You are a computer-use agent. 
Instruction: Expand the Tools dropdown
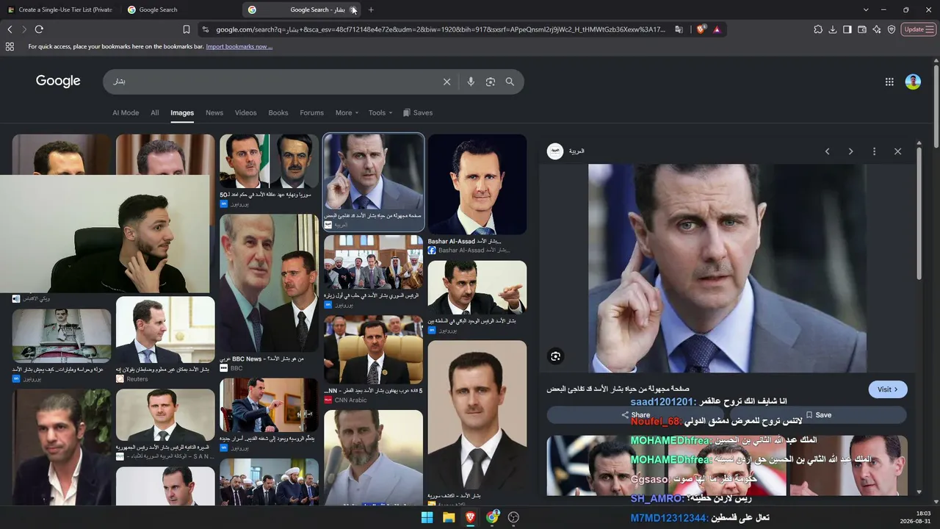(x=380, y=113)
